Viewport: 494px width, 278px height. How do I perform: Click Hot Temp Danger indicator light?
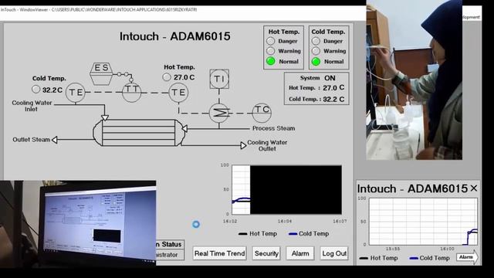pos(271,41)
